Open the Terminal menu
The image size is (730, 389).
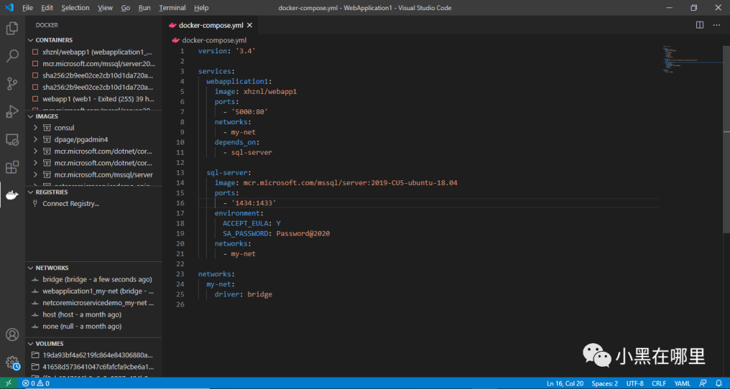(x=172, y=8)
